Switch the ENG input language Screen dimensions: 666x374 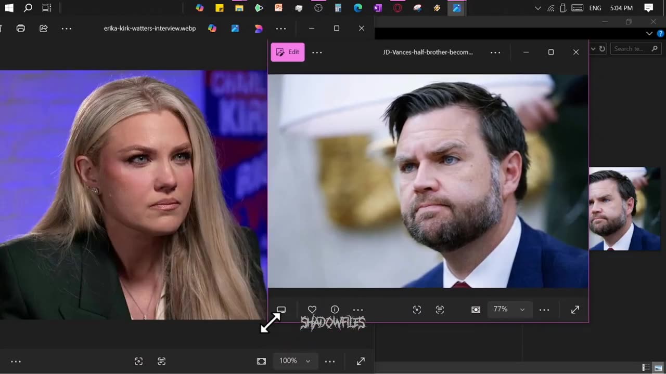point(595,8)
